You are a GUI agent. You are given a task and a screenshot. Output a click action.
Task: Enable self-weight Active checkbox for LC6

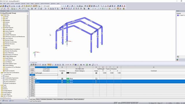[x=96, y=82]
